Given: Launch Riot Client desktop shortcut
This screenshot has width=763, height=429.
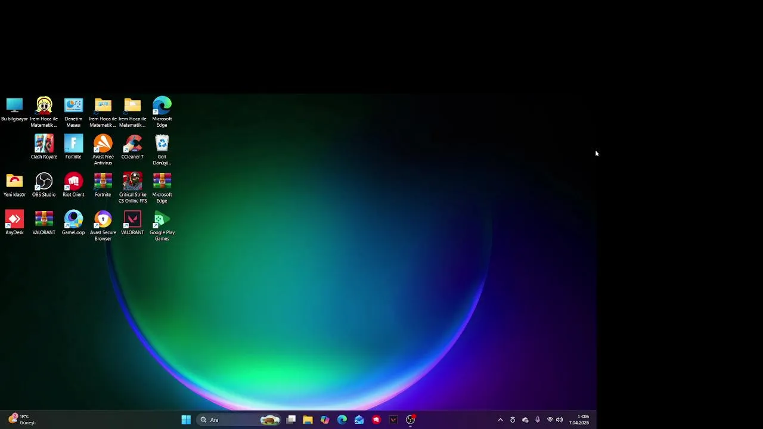Looking at the screenshot, I should tap(73, 185).
